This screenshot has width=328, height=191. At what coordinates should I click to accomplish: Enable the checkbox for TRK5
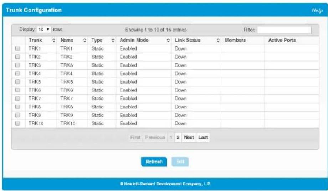pyautogui.click(x=17, y=82)
